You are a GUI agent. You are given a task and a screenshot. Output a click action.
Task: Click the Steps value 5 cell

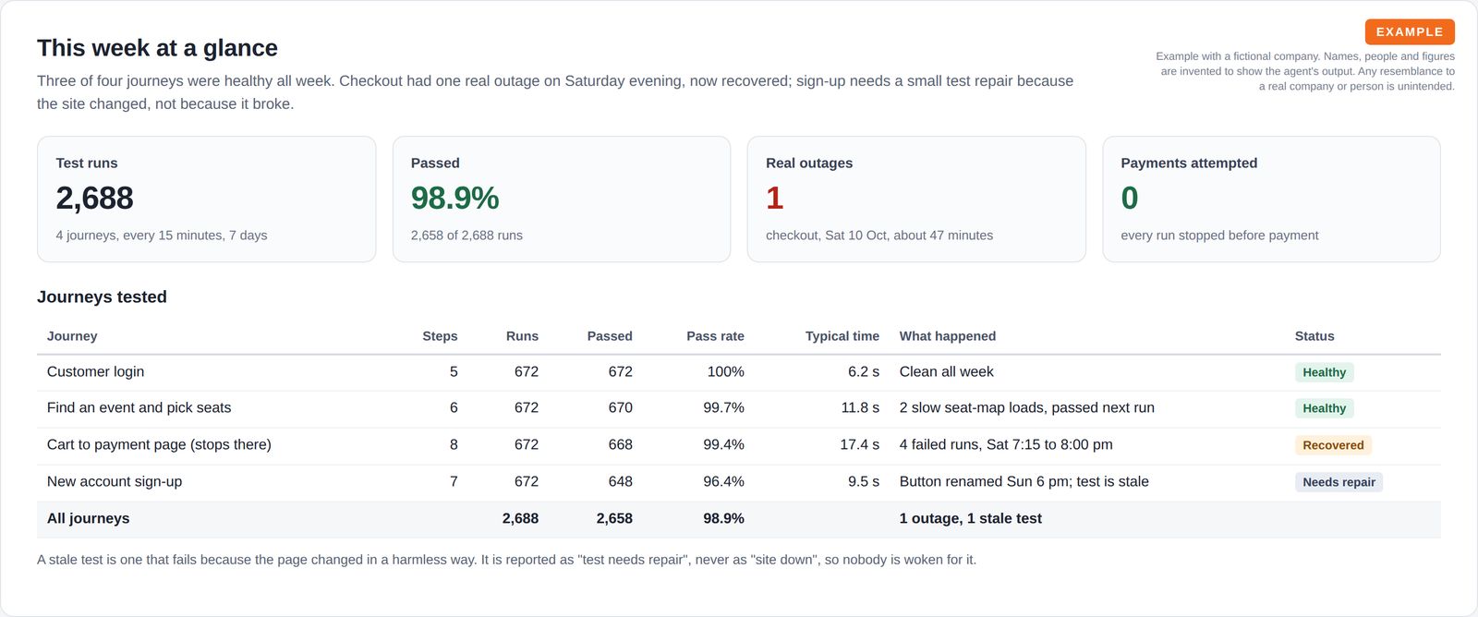point(454,372)
